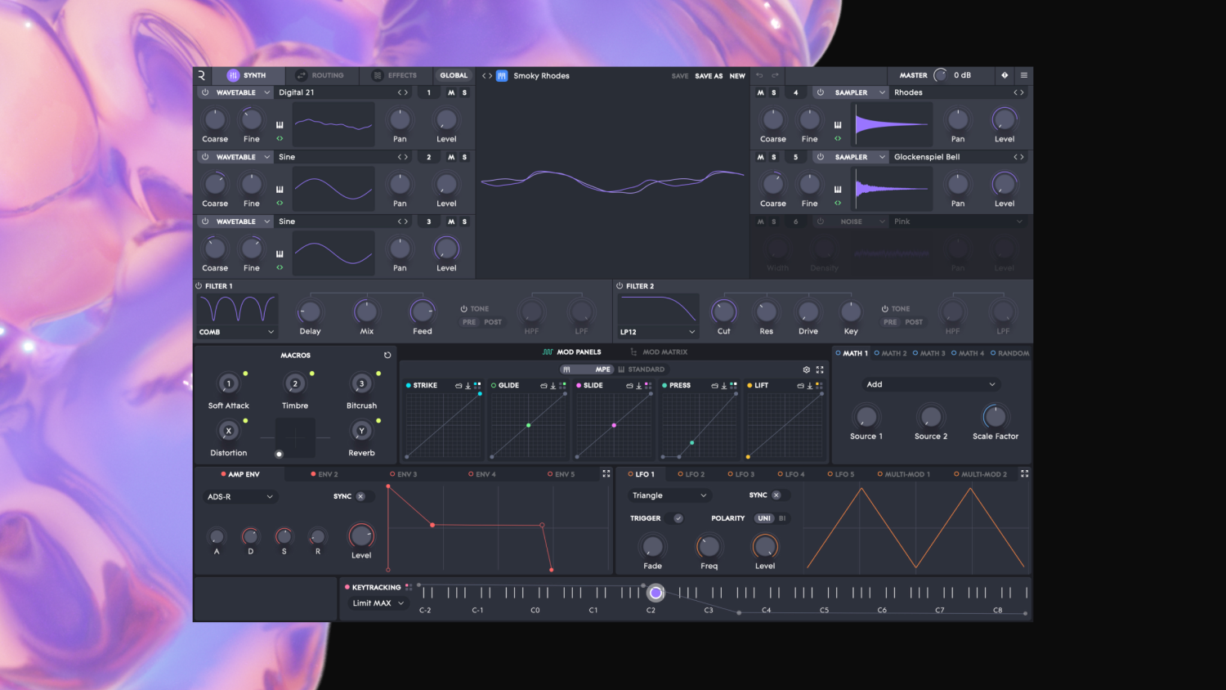Image resolution: width=1226 pixels, height=690 pixels.
Task: Toggle Filter 2 TONE power
Action: 884,309
